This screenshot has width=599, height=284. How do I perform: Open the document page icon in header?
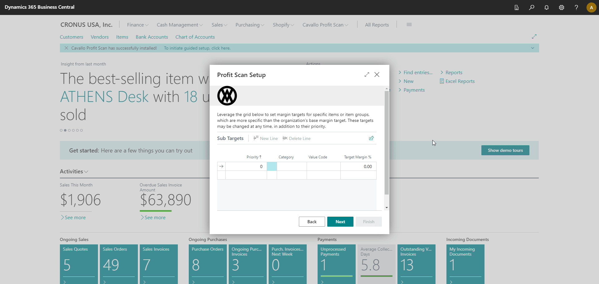coord(517,7)
